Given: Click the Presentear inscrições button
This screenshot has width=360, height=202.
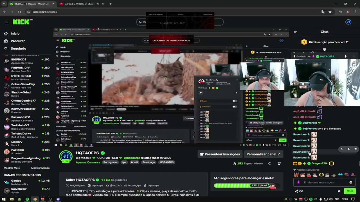Looking at the screenshot, I should click(x=220, y=154).
